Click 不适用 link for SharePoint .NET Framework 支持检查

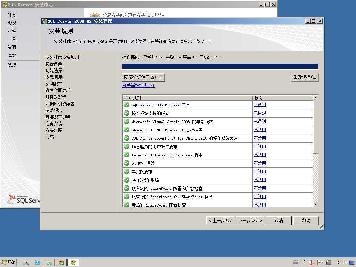click(x=260, y=130)
